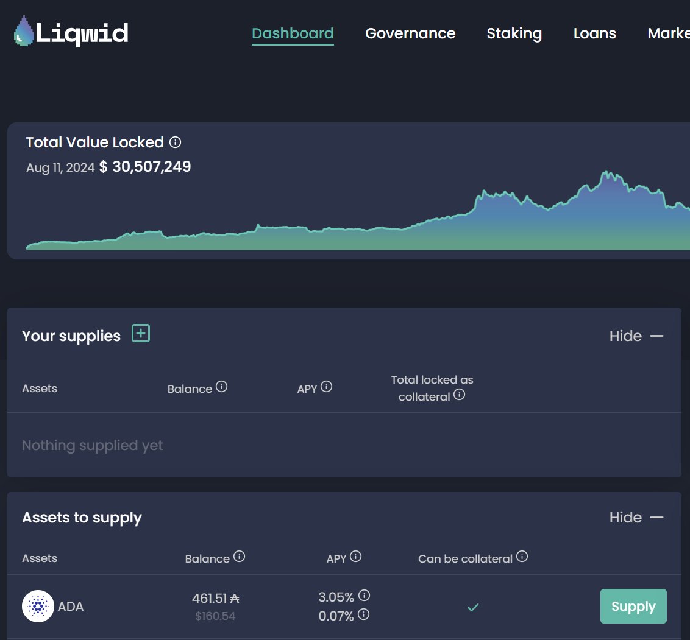
Task: Supply ADA with the Supply button
Action: pos(633,606)
